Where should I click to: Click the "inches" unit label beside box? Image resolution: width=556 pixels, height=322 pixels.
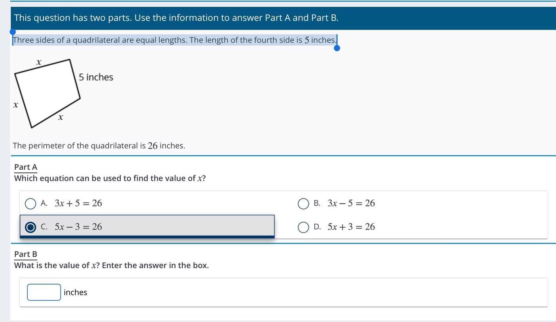point(75,292)
